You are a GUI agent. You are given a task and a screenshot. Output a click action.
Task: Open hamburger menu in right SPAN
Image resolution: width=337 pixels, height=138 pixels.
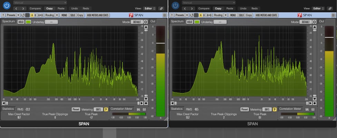click(x=333, y=15)
